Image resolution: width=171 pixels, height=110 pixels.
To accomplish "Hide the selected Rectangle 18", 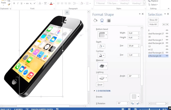I will 167,56.
